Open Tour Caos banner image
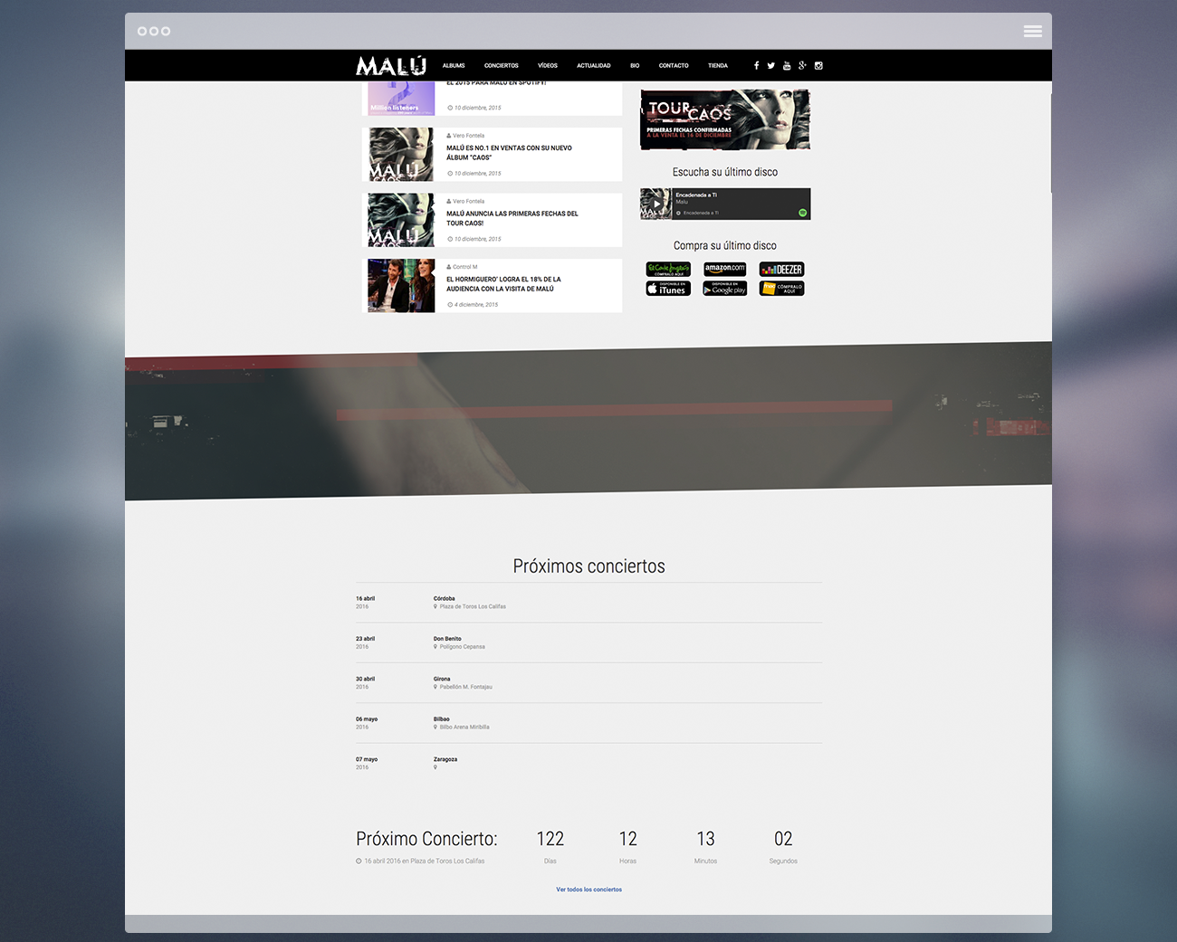The height and width of the screenshot is (942, 1177). 725,119
